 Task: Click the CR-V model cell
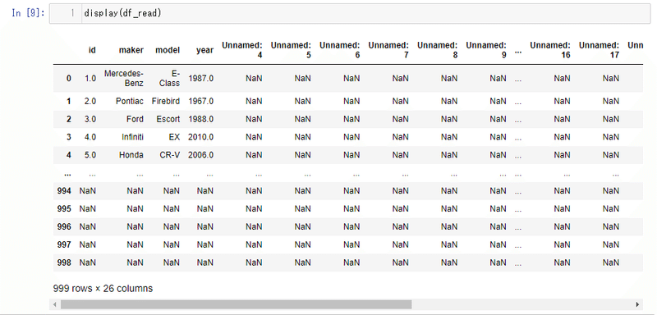click(x=170, y=155)
